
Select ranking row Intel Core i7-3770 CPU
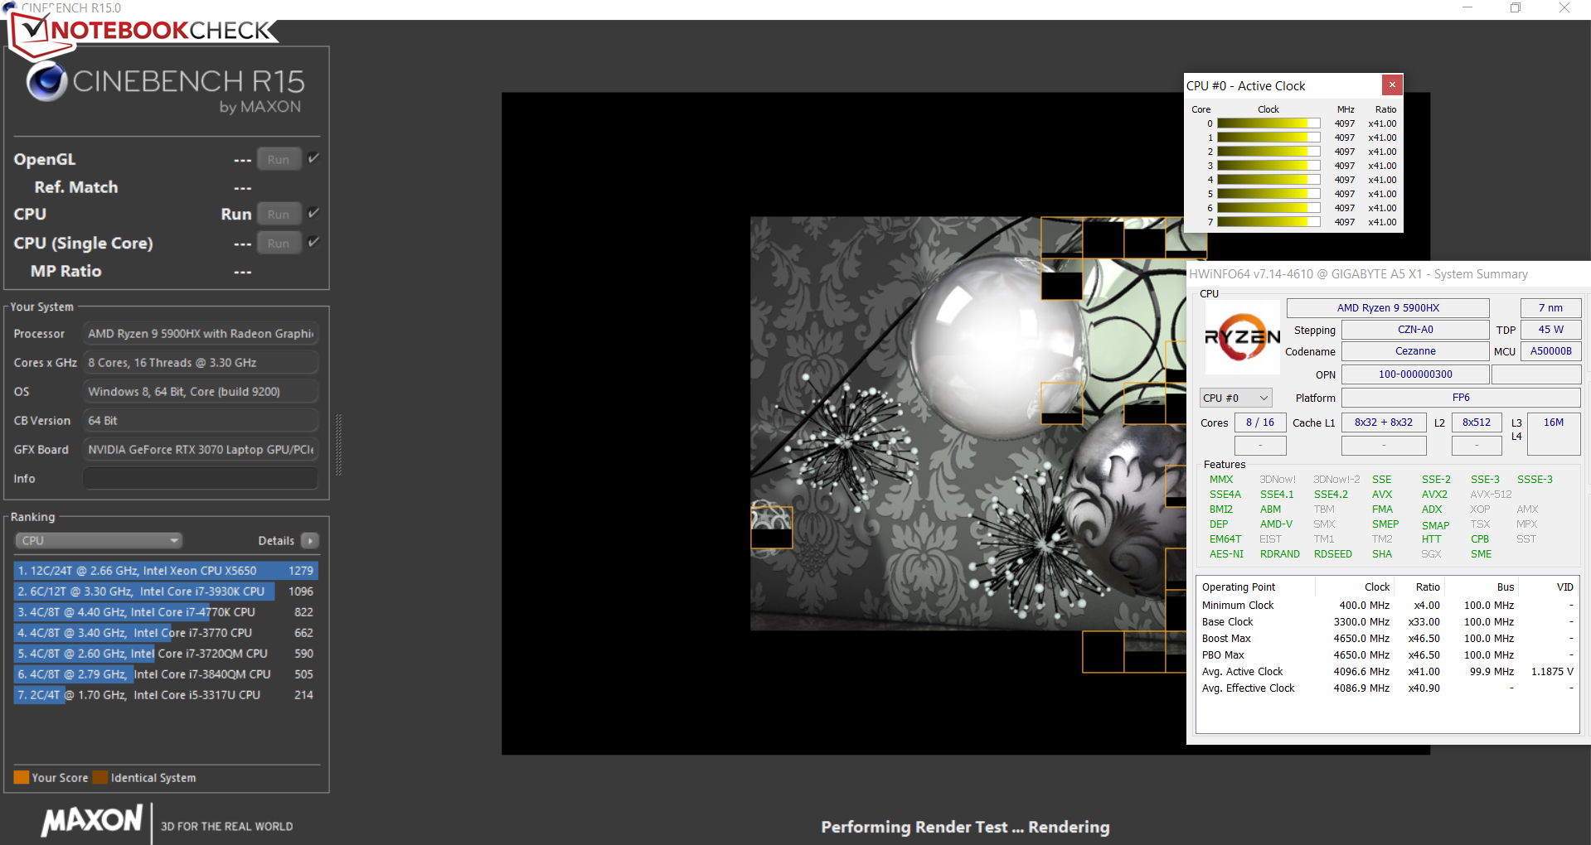point(166,633)
